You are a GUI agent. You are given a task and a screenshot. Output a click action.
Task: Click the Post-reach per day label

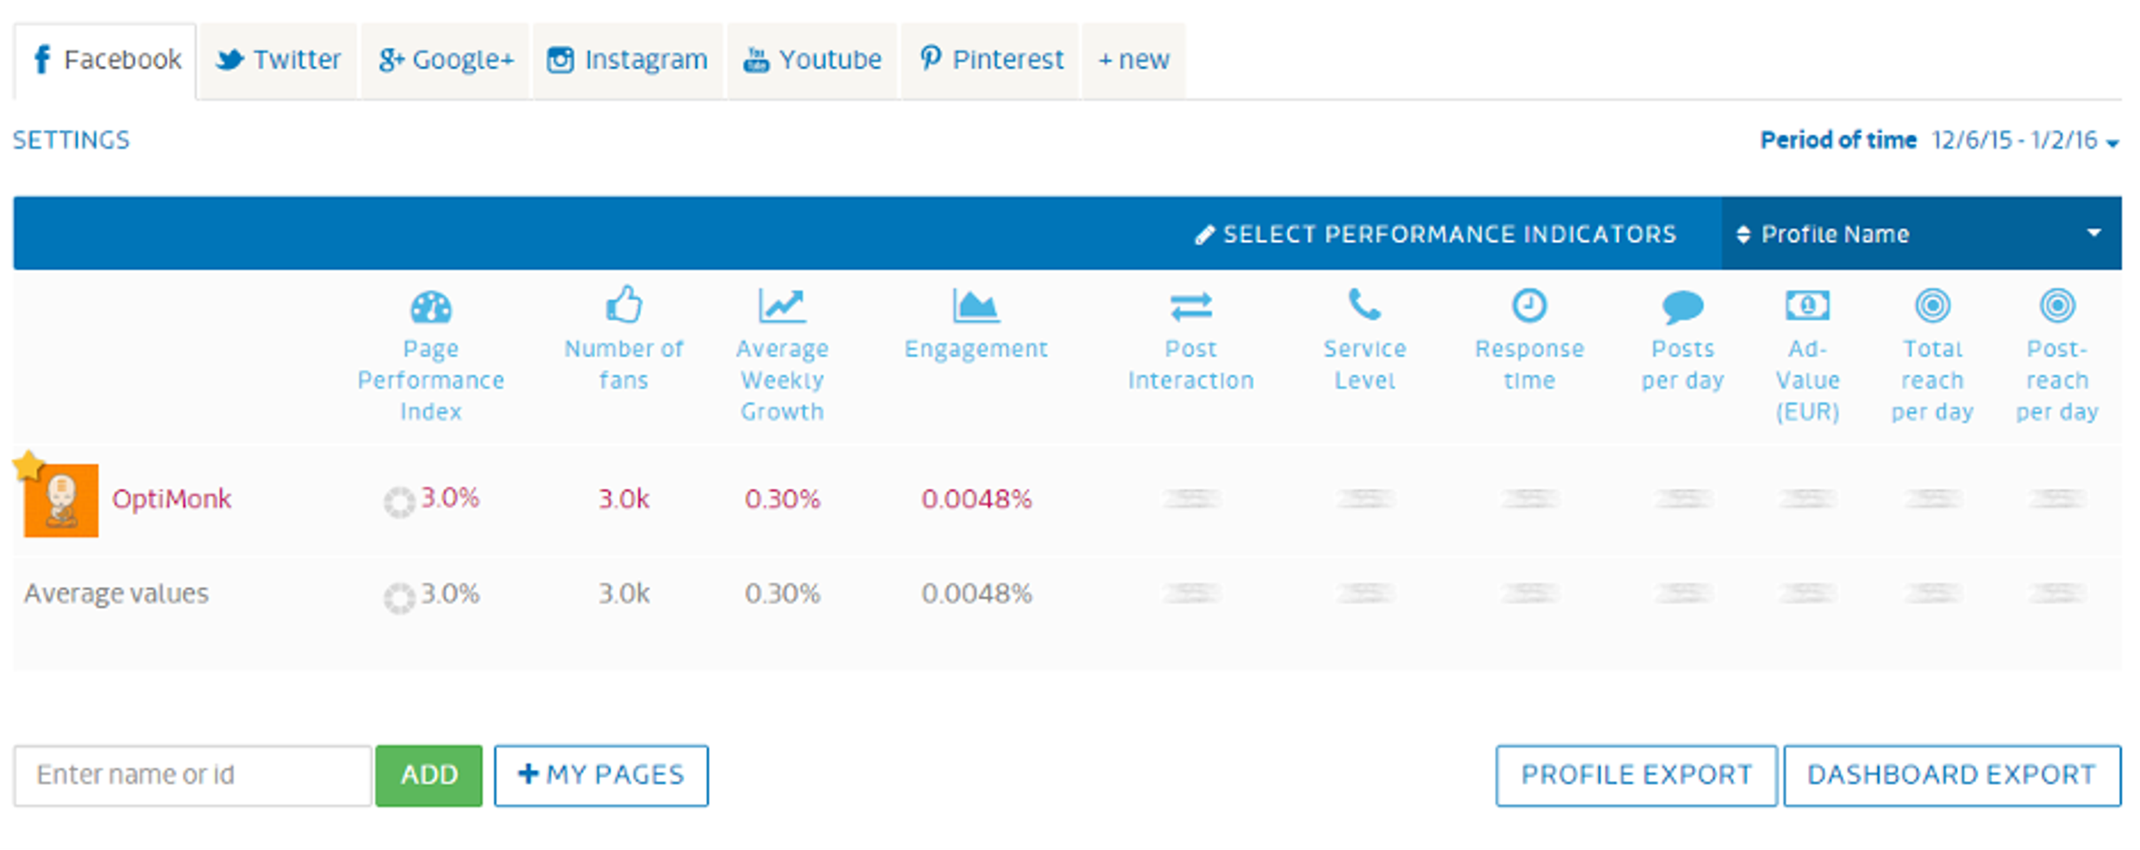click(2058, 380)
